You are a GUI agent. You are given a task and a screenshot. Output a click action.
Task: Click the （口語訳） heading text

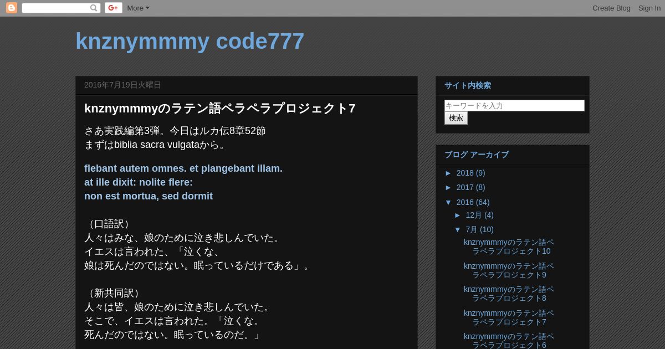point(109,224)
